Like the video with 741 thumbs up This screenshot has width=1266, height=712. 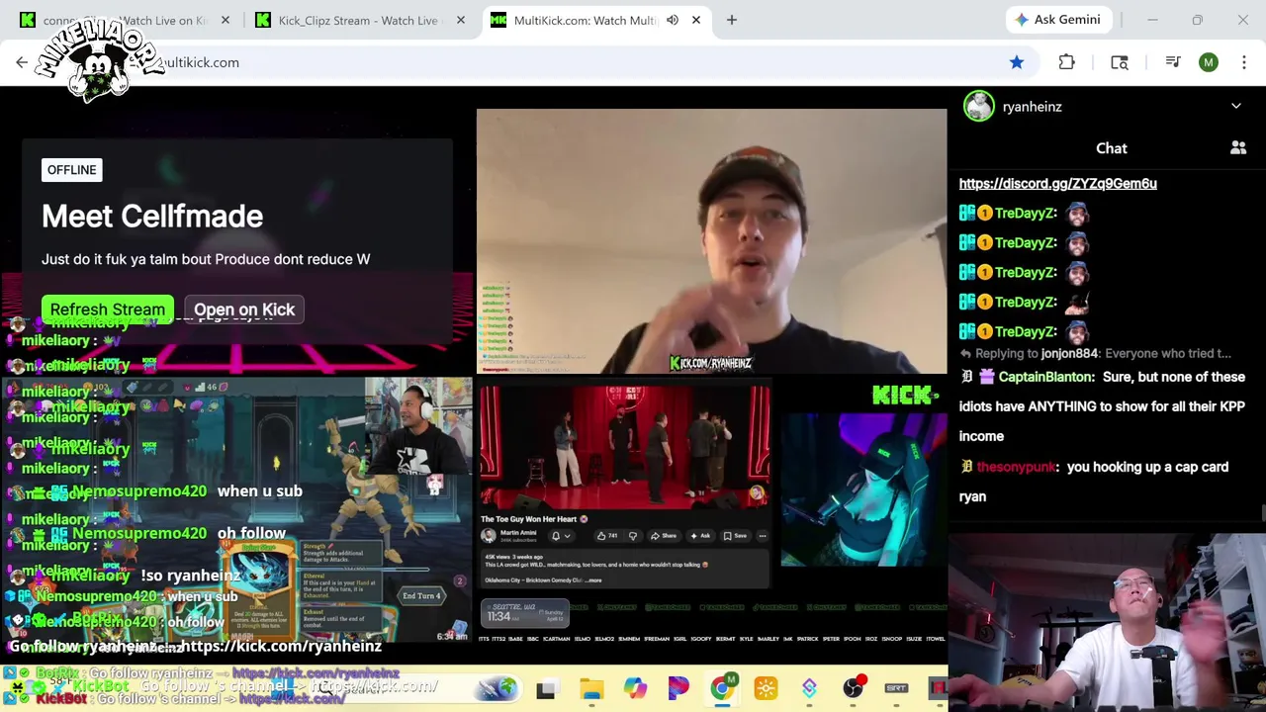click(606, 536)
